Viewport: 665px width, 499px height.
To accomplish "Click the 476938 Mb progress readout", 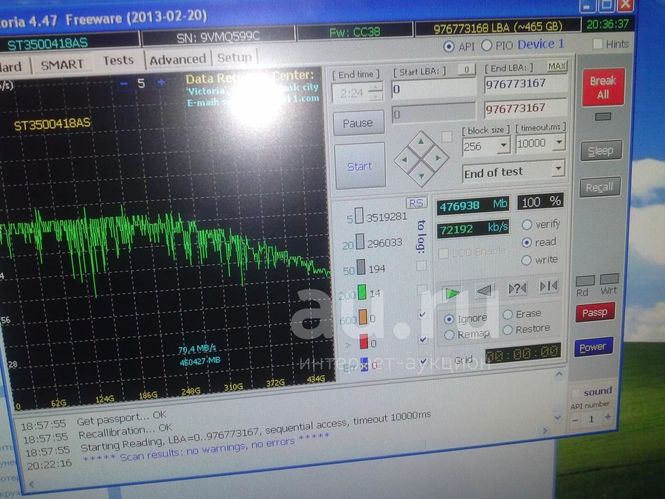I will [x=473, y=205].
